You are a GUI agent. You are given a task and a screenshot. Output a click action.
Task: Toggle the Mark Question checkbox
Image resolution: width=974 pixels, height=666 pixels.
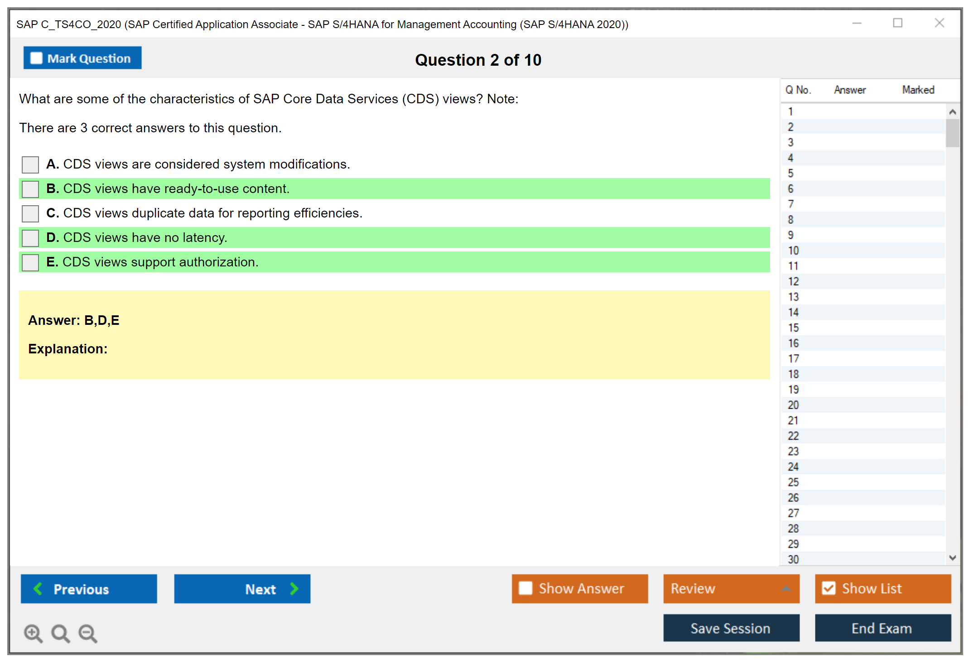(x=36, y=58)
